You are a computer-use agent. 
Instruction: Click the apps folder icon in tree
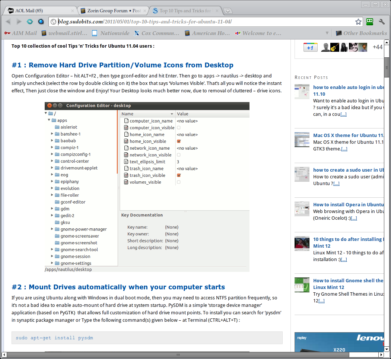tap(54, 120)
